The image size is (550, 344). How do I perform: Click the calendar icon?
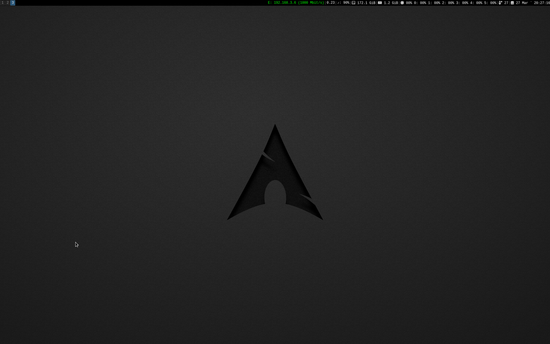pos(512,3)
